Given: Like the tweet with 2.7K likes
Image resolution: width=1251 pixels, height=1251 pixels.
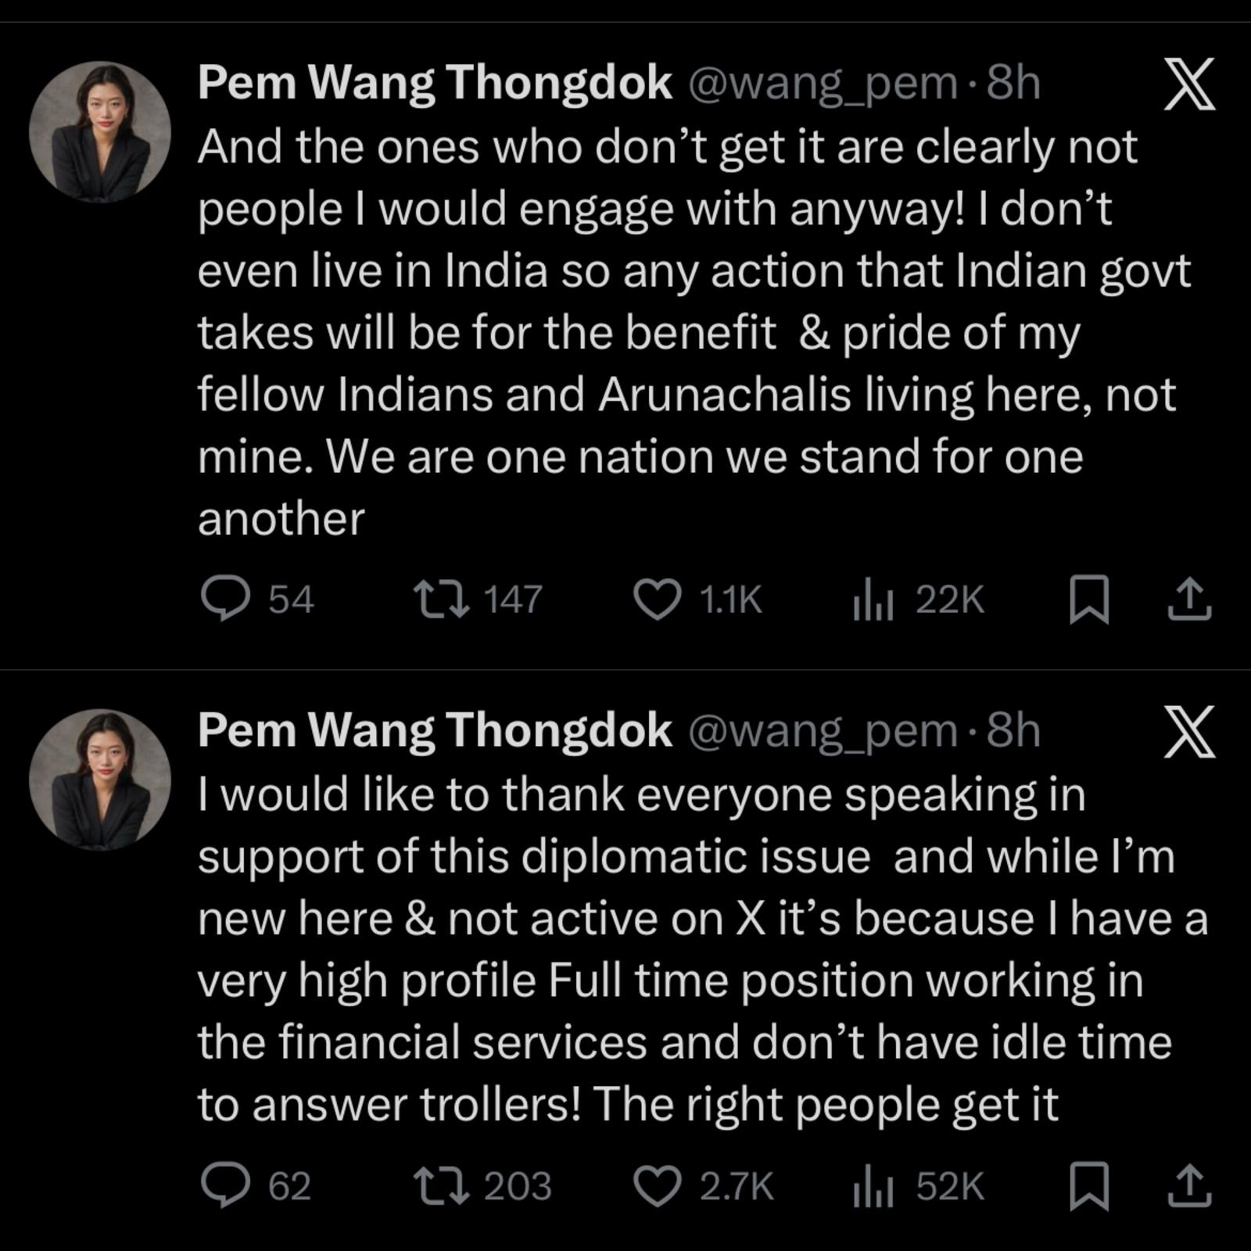Looking at the screenshot, I should tap(656, 1186).
